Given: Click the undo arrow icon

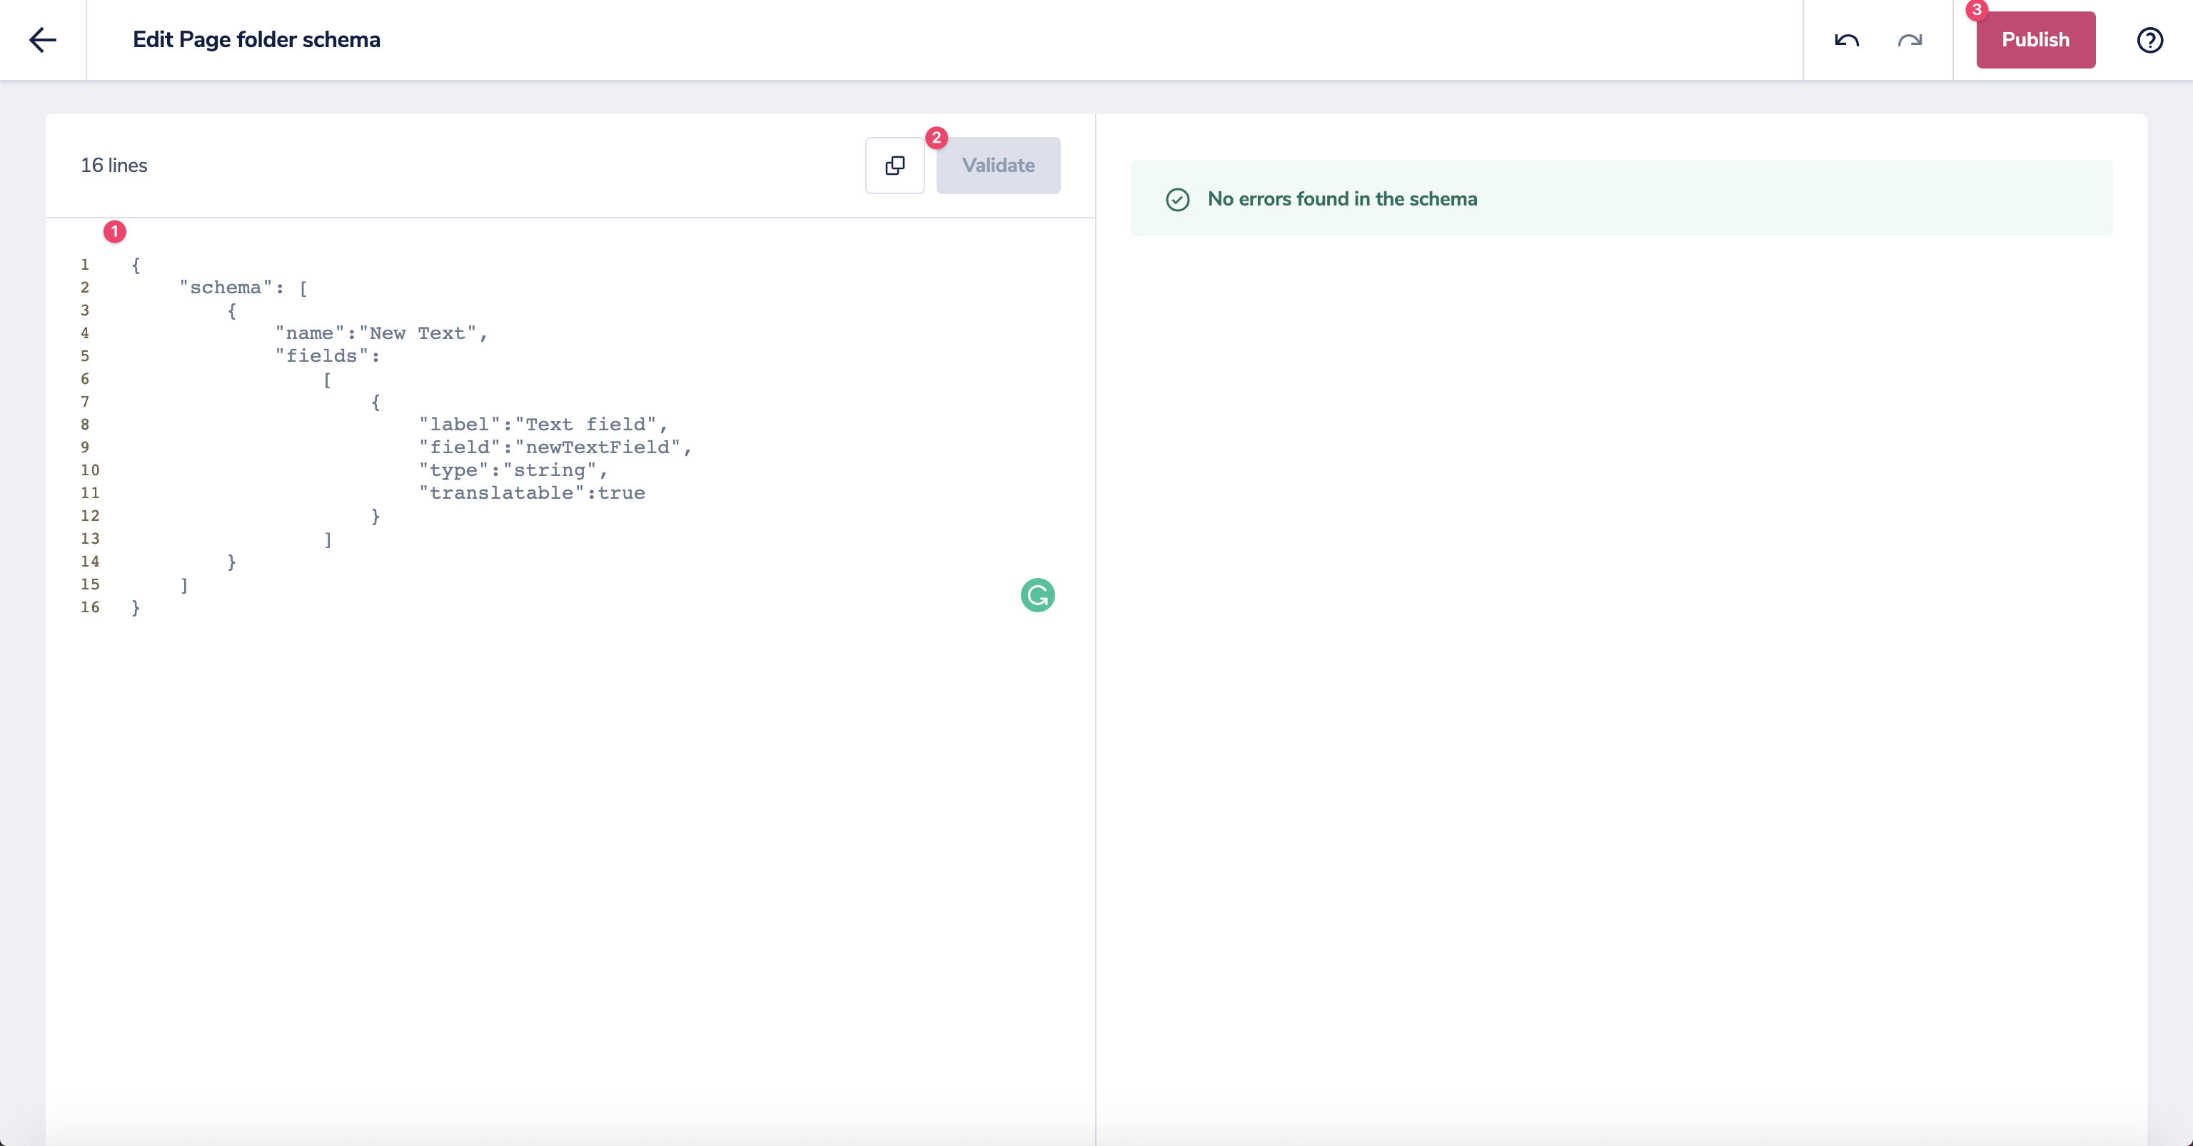Looking at the screenshot, I should pyautogui.click(x=1845, y=40).
